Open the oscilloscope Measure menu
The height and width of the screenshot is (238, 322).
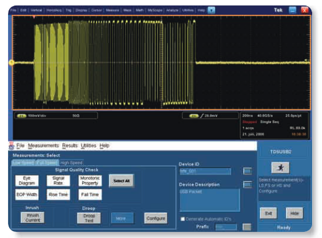(112, 10)
